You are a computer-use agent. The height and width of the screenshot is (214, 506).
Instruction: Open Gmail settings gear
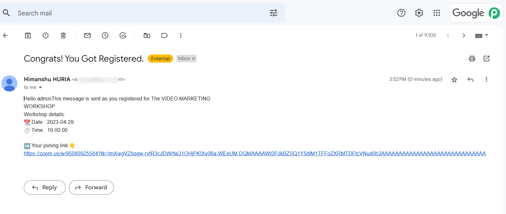[419, 13]
